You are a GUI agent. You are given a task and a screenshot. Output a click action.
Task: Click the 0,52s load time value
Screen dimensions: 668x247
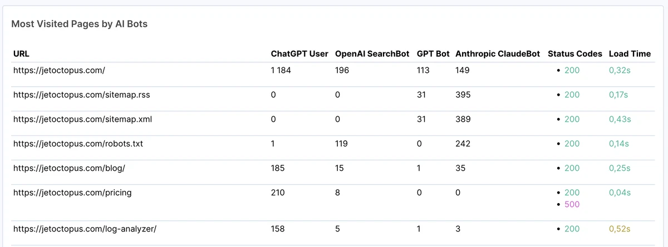[x=620, y=229]
